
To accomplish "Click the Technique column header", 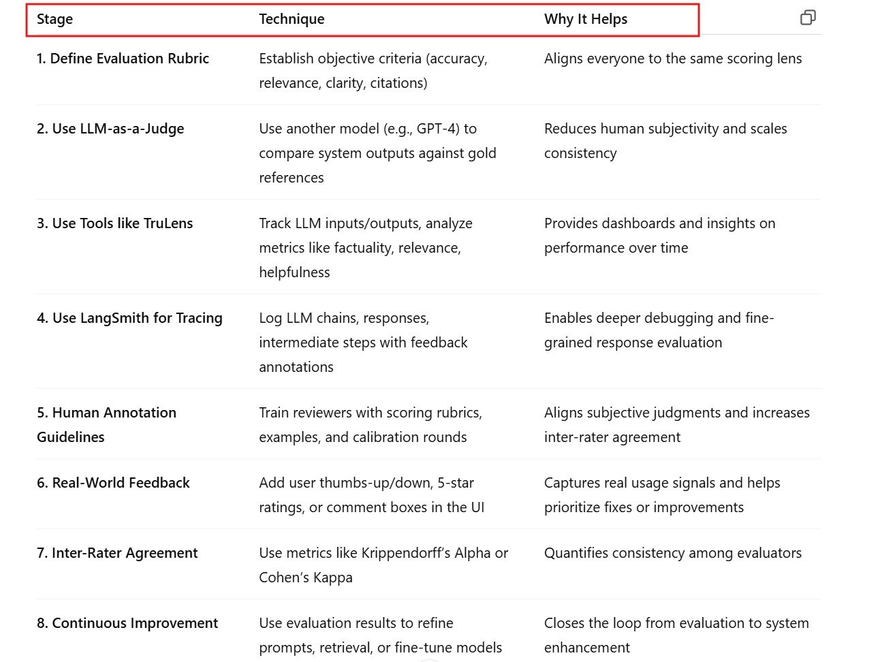I will point(292,19).
